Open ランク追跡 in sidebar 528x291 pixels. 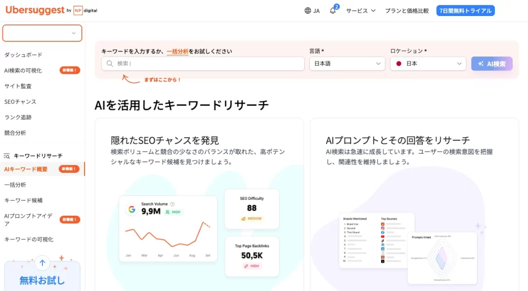[18, 117]
